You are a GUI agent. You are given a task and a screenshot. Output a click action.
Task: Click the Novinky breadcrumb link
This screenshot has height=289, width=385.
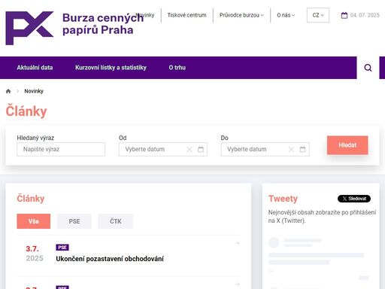coord(34,91)
